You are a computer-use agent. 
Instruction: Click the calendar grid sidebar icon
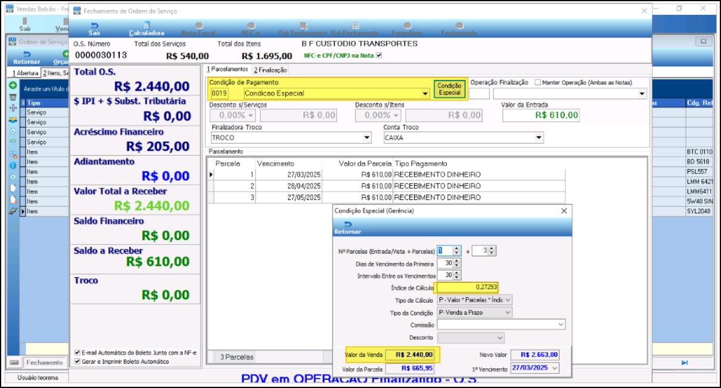pos(13,154)
